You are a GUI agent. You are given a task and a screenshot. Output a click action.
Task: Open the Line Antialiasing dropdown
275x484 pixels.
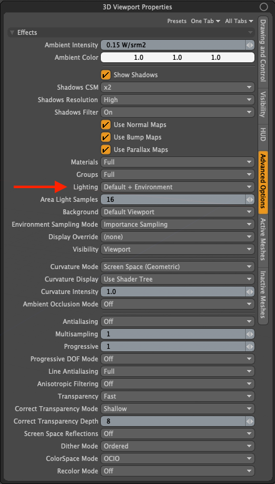tap(177, 371)
